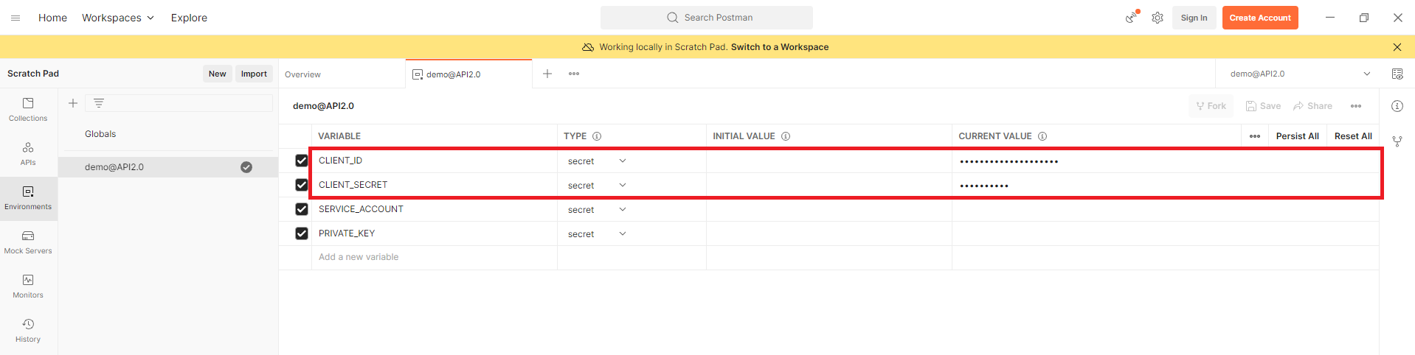The image size is (1415, 355).
Task: Open the Explore page
Action: [x=189, y=18]
